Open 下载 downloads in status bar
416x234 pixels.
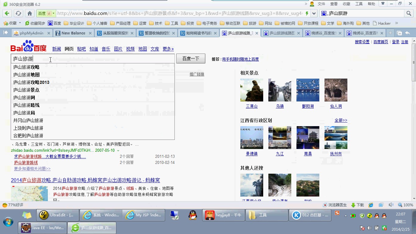point(358,205)
